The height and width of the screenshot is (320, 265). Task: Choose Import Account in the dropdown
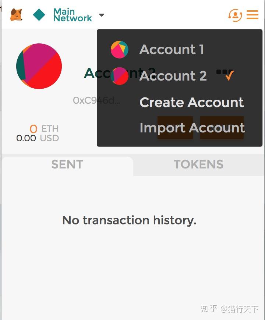tap(192, 128)
